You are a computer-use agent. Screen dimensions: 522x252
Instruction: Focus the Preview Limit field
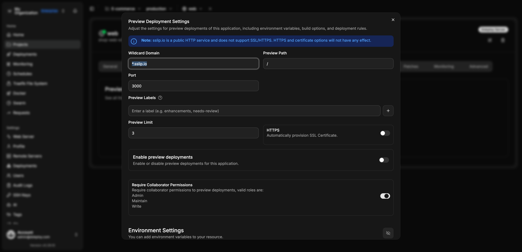pos(193,133)
